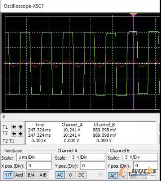Shift T2 cursor left arrow
This screenshot has width=161, height=181.
(14, 134)
